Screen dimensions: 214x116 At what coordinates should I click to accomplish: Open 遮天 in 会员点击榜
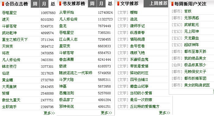tap(6, 20)
